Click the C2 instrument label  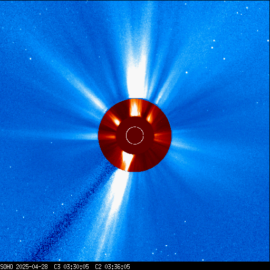pos(98,267)
